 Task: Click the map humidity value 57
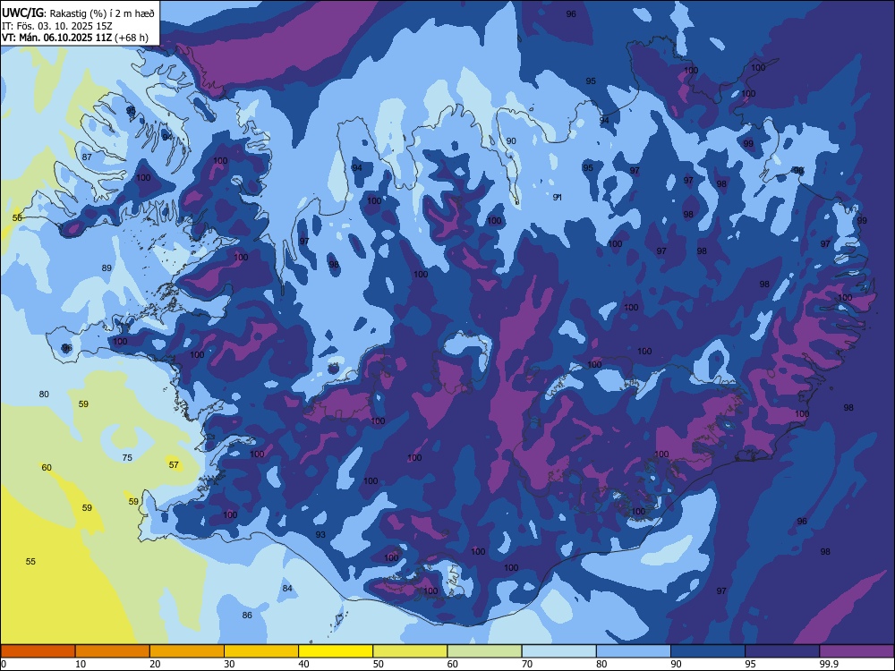175,465
